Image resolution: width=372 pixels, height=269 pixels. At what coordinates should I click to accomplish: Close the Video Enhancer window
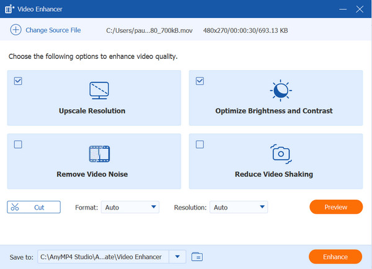pyautogui.click(x=360, y=9)
